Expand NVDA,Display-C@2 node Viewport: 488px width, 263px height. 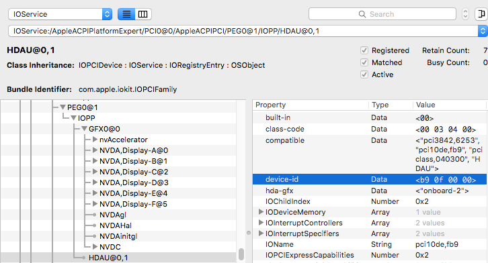point(95,172)
